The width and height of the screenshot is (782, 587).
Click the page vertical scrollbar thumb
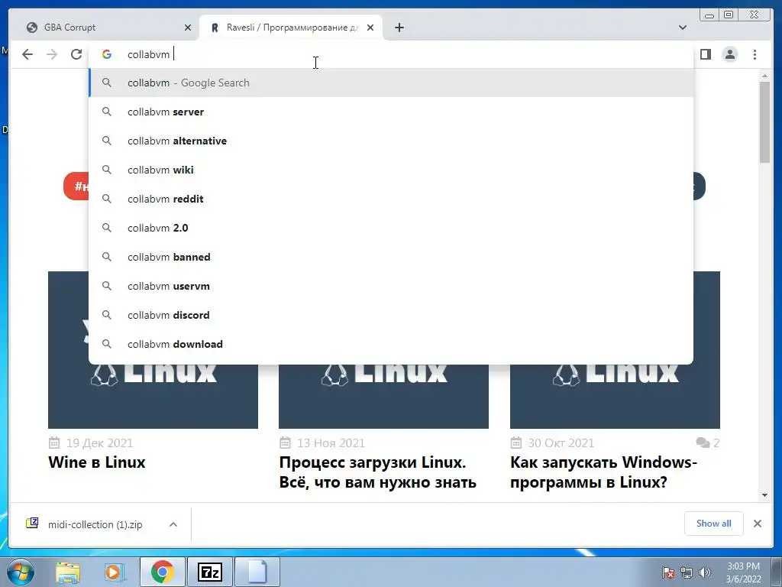(x=764, y=122)
